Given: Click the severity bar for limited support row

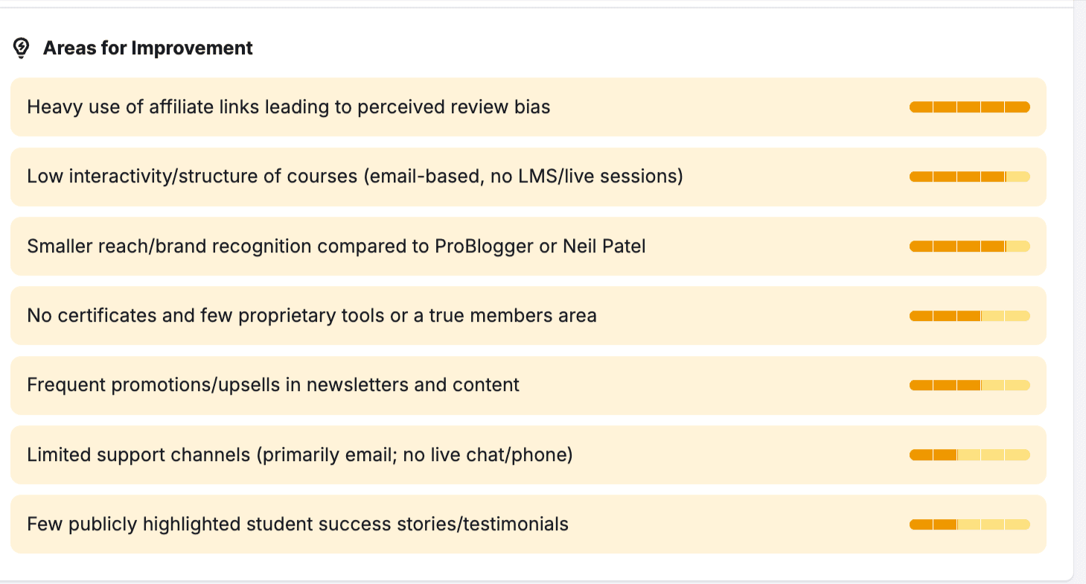Looking at the screenshot, I should tap(970, 454).
